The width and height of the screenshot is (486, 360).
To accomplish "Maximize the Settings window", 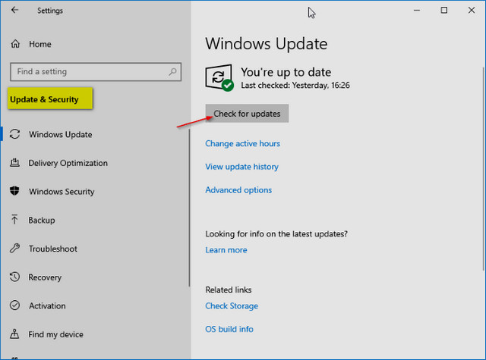I will pyautogui.click(x=443, y=10).
